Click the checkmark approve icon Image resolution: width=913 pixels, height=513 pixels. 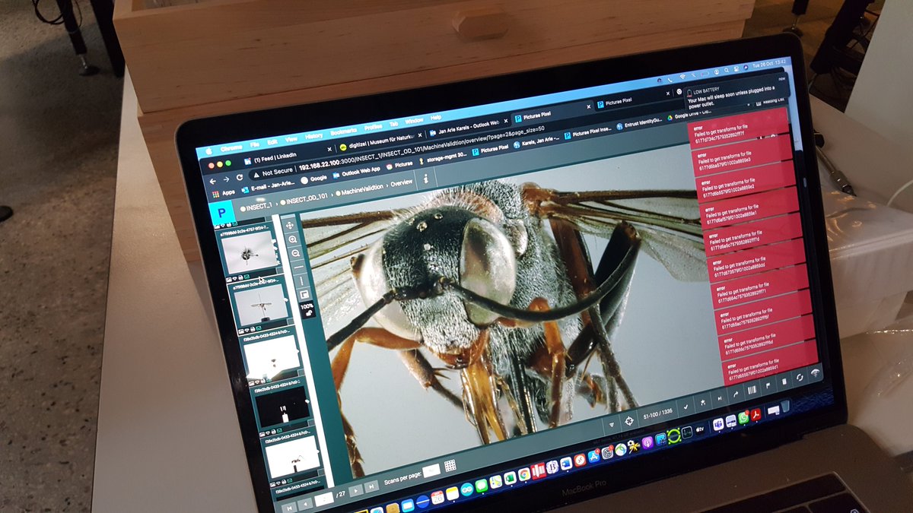[686, 407]
